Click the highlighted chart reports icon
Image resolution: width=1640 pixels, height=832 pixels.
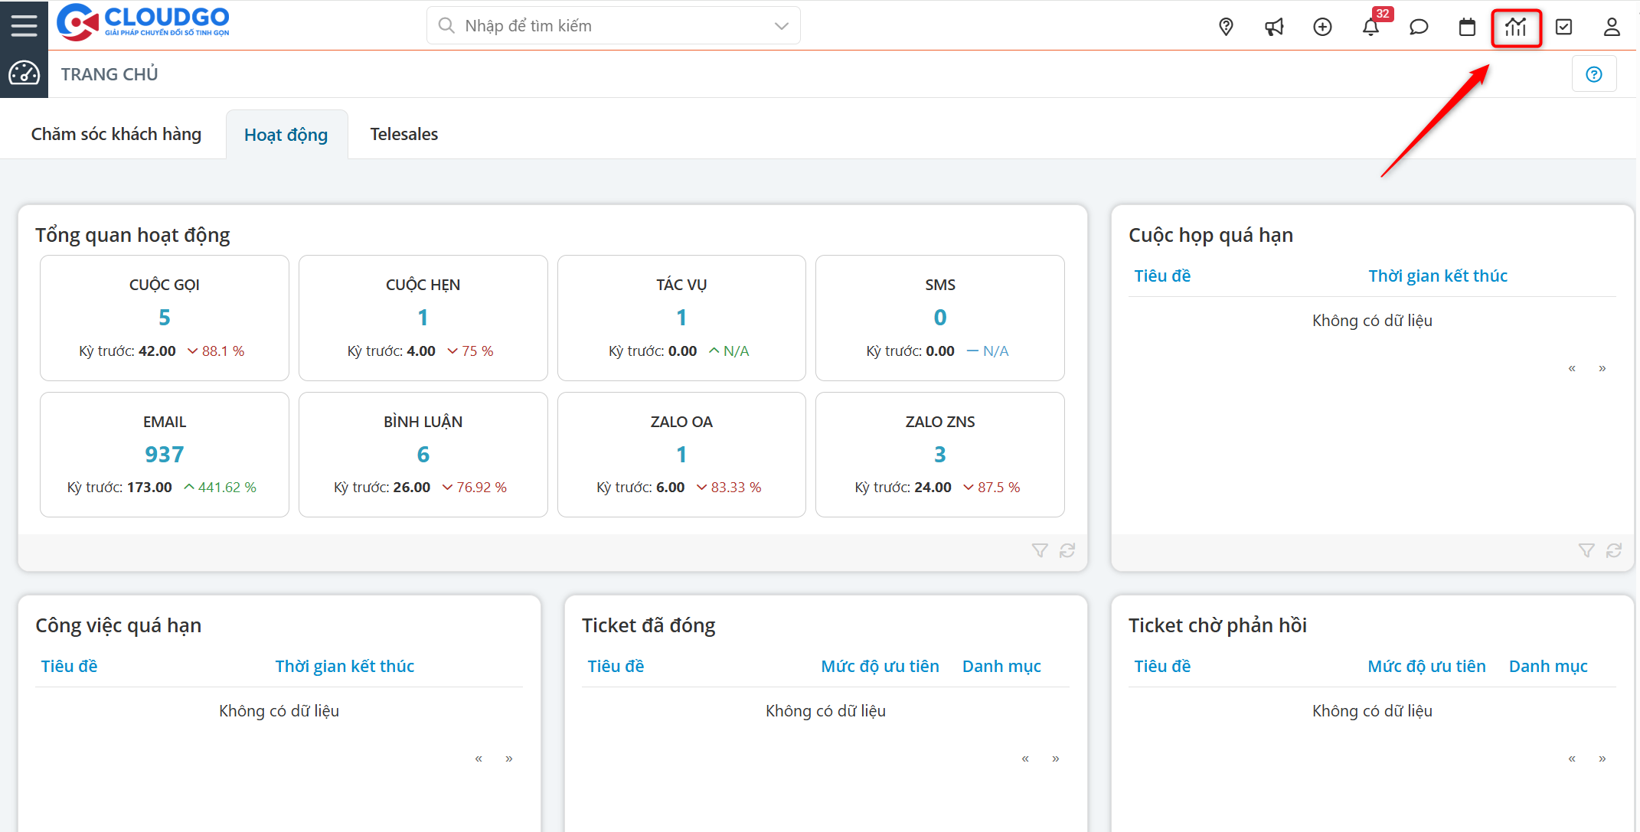pos(1515,28)
